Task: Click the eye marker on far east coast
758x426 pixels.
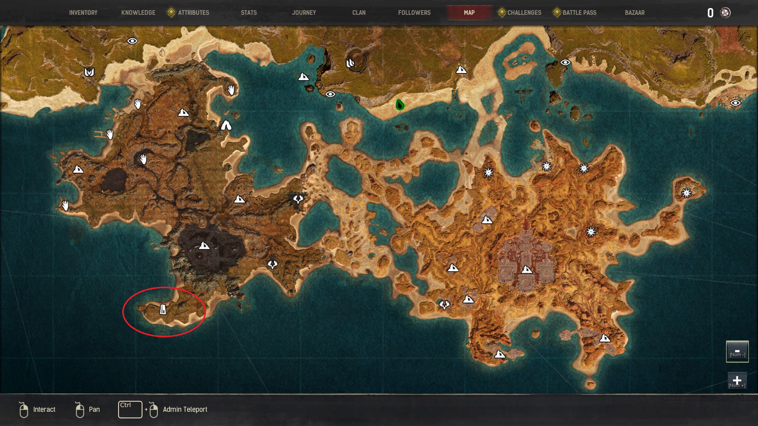Action: point(735,103)
